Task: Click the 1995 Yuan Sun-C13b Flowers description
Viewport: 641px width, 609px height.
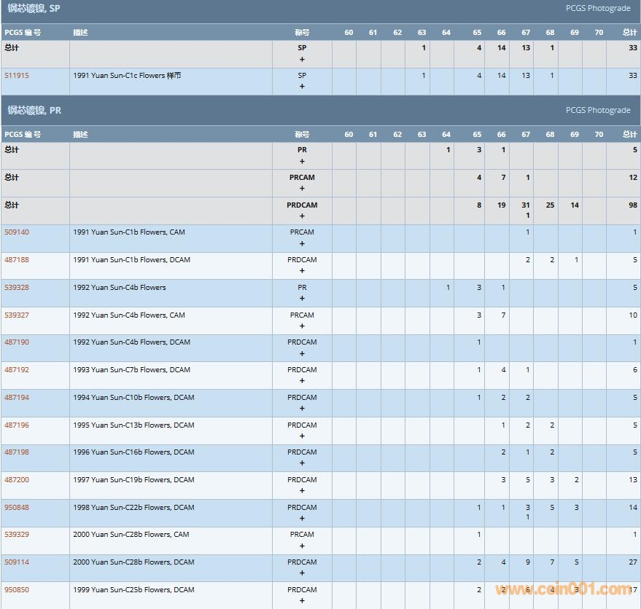Action: pyautogui.click(x=133, y=425)
